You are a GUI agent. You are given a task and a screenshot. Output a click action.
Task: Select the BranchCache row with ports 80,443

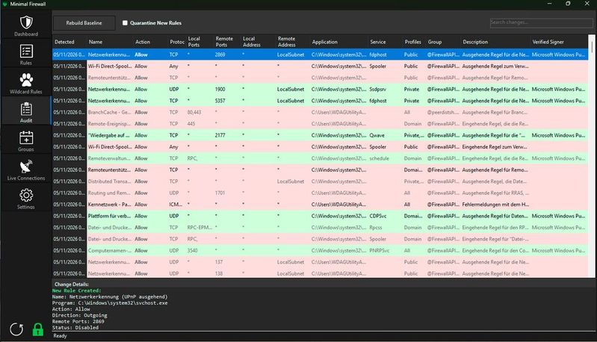(x=321, y=112)
